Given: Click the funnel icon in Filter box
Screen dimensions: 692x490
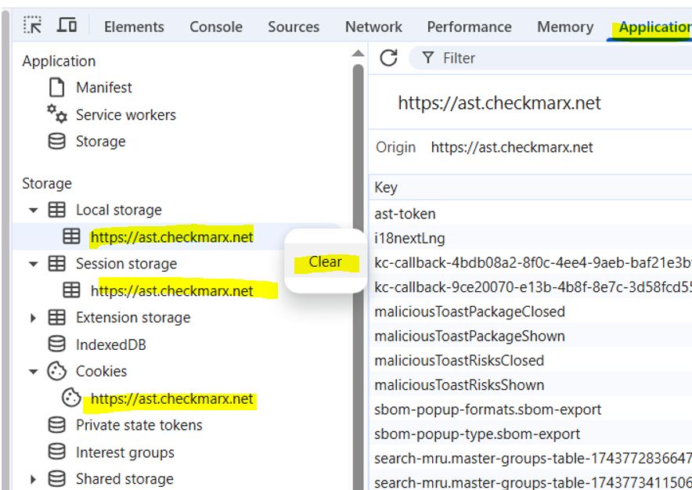Looking at the screenshot, I should point(427,58).
